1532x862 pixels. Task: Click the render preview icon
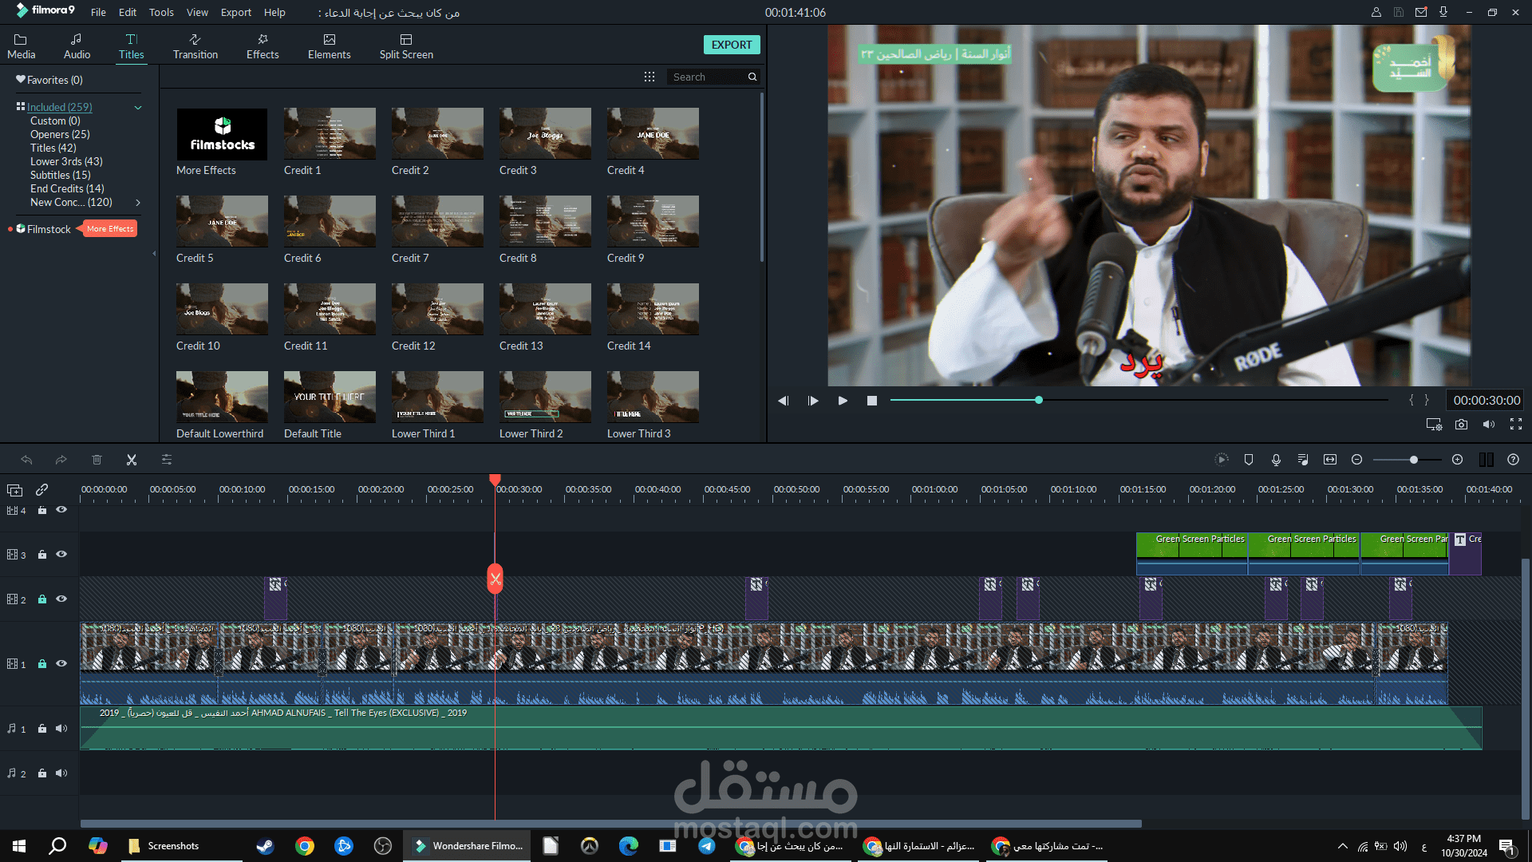(x=1222, y=460)
